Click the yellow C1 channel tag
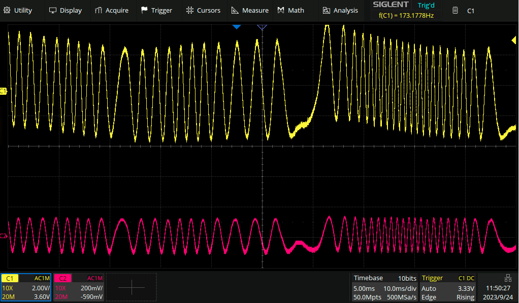Viewport: 519px width, 303px height. 10,278
